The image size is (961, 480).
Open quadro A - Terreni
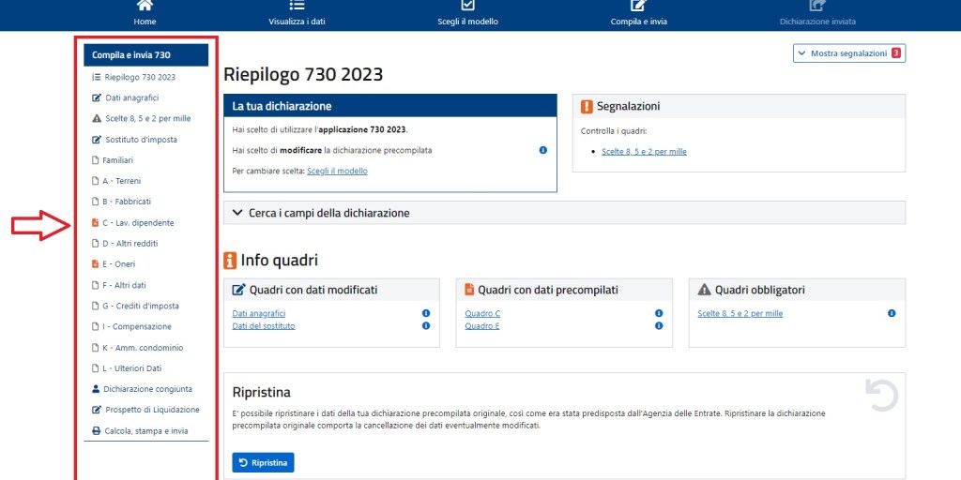pyautogui.click(x=116, y=181)
